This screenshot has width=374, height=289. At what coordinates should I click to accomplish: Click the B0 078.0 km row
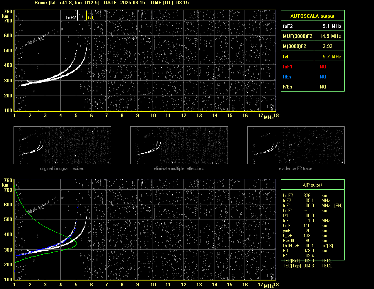[x=305, y=251]
